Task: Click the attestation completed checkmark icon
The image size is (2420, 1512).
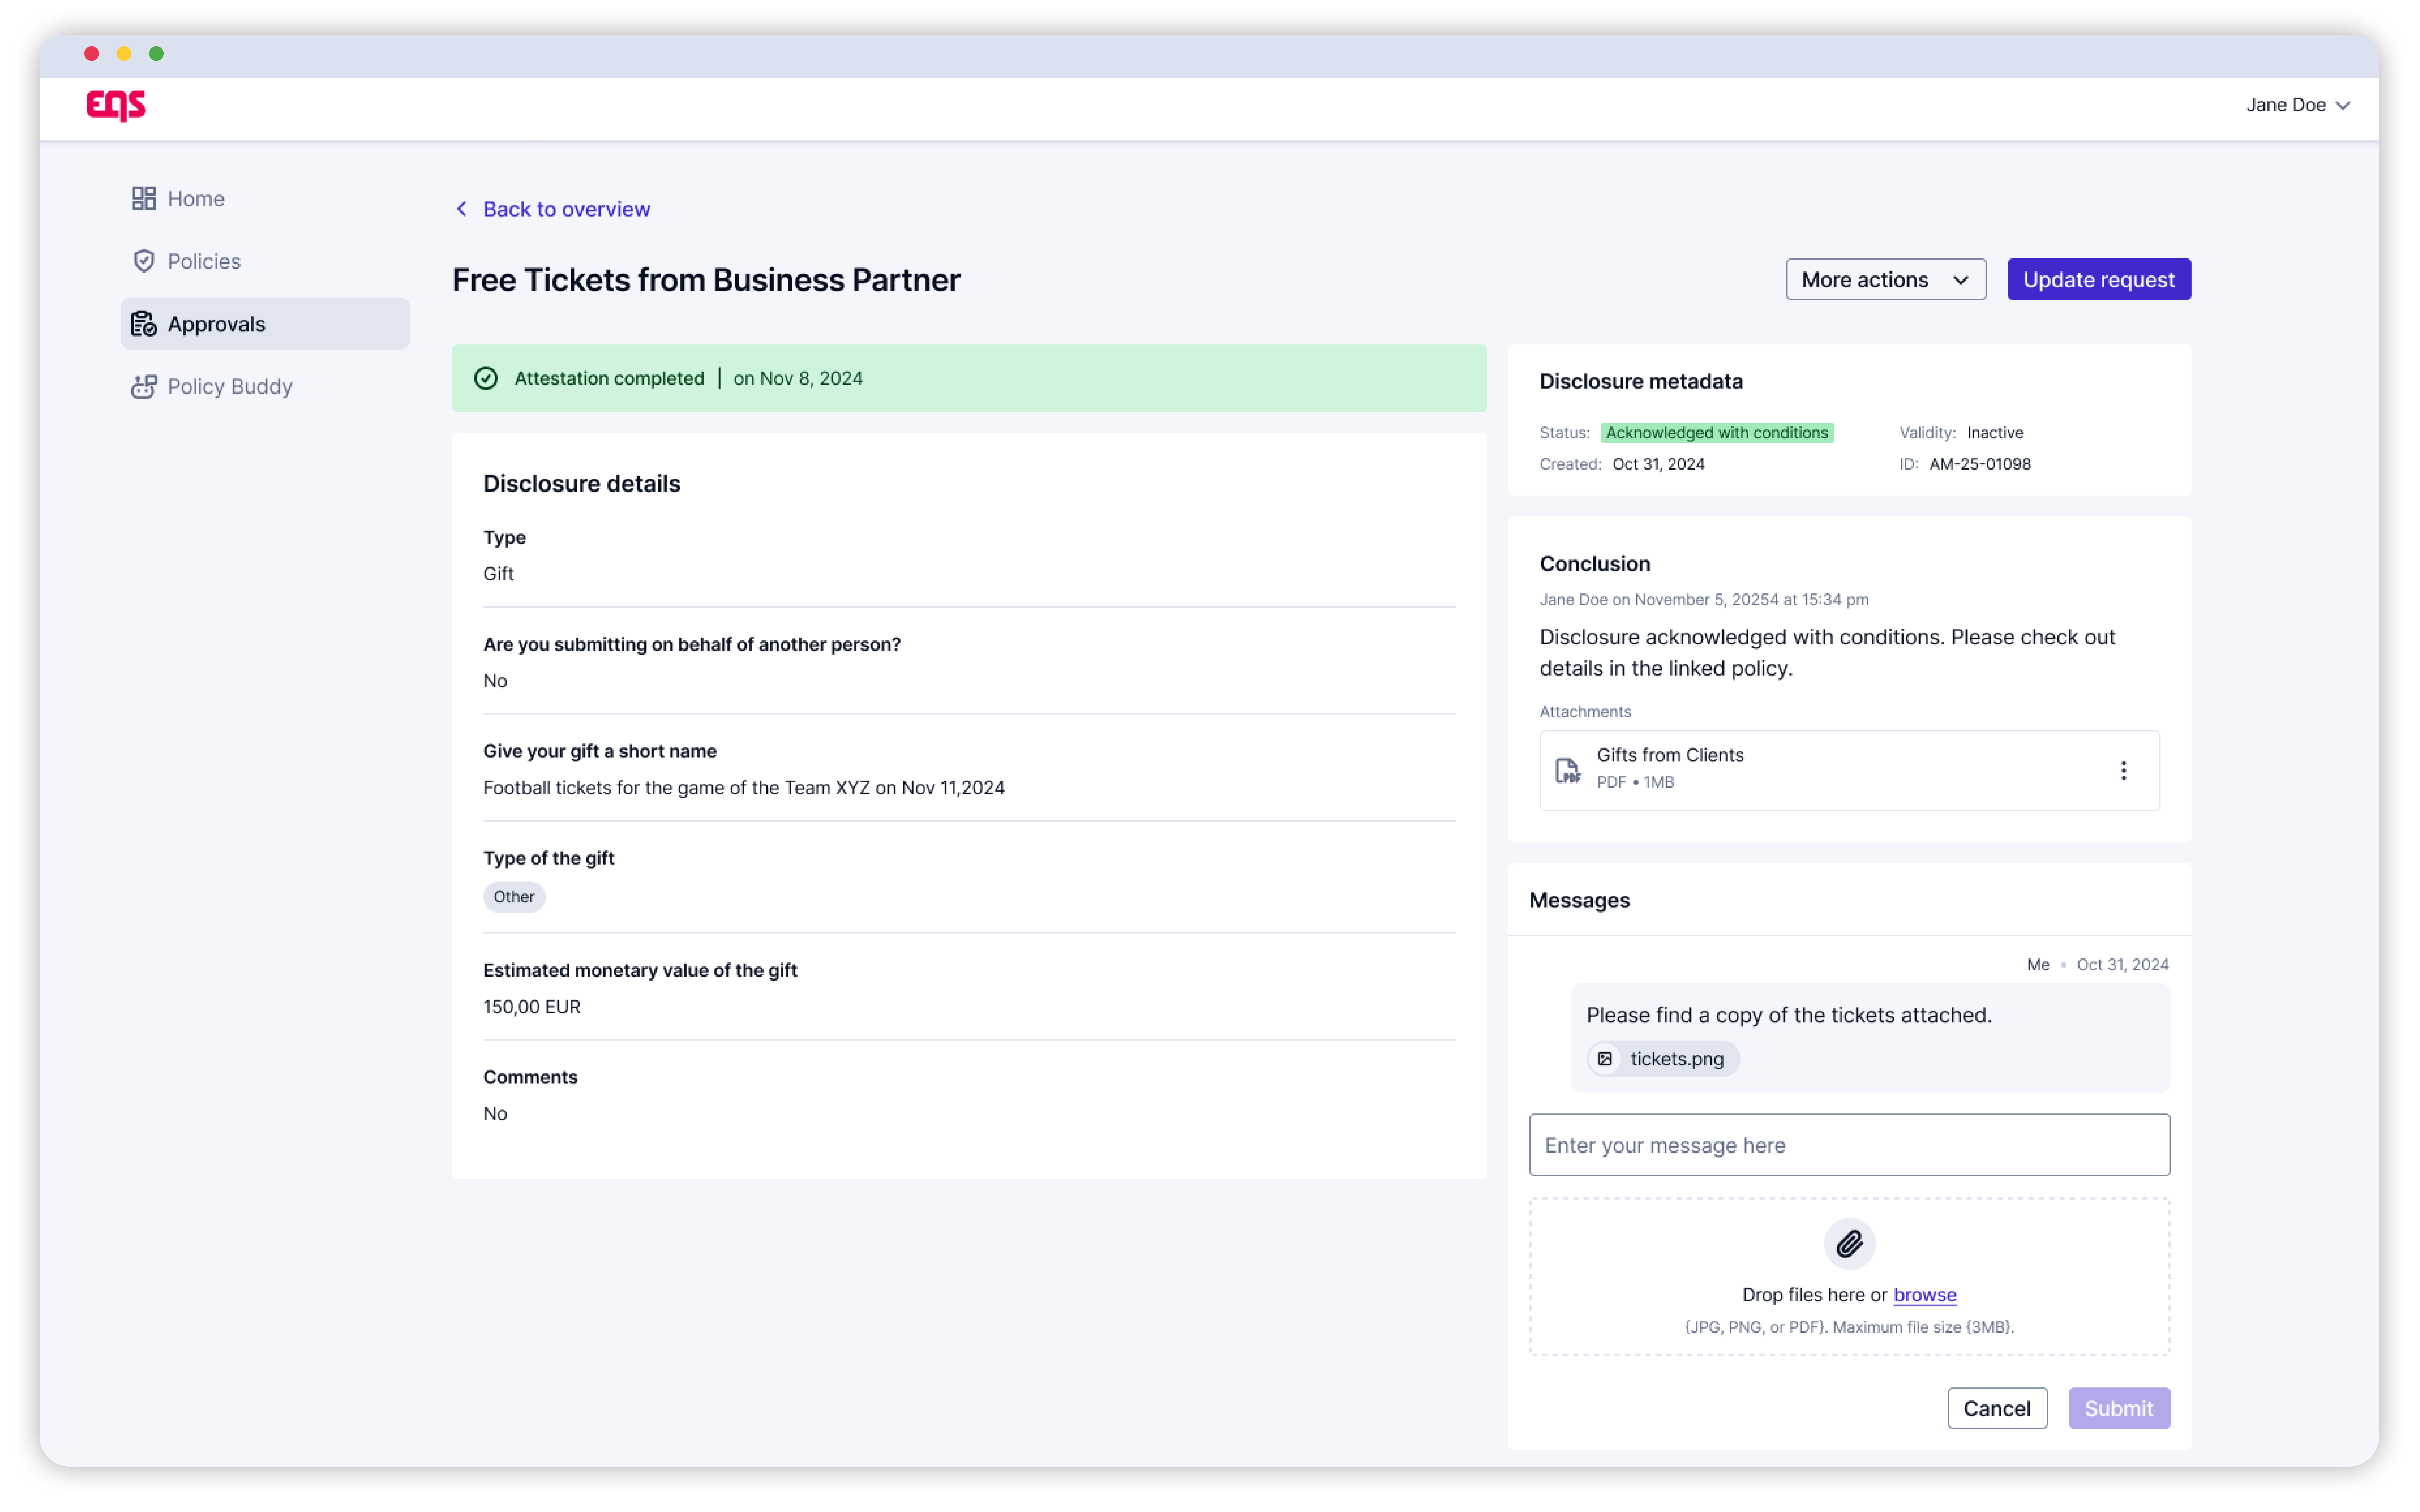Action: click(486, 378)
